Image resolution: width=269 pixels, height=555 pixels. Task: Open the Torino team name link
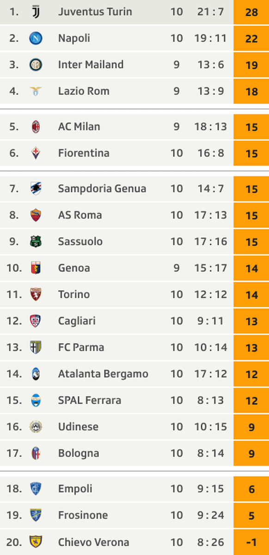click(74, 294)
